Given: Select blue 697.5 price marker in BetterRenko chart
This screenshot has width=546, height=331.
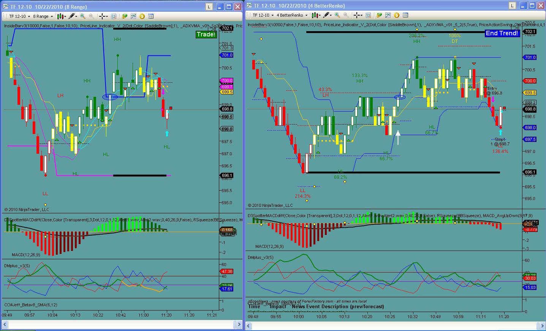Looking at the screenshot, I should pos(530,139).
